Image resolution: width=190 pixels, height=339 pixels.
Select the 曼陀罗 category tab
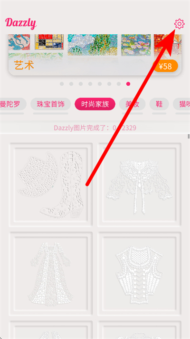(x=12, y=104)
